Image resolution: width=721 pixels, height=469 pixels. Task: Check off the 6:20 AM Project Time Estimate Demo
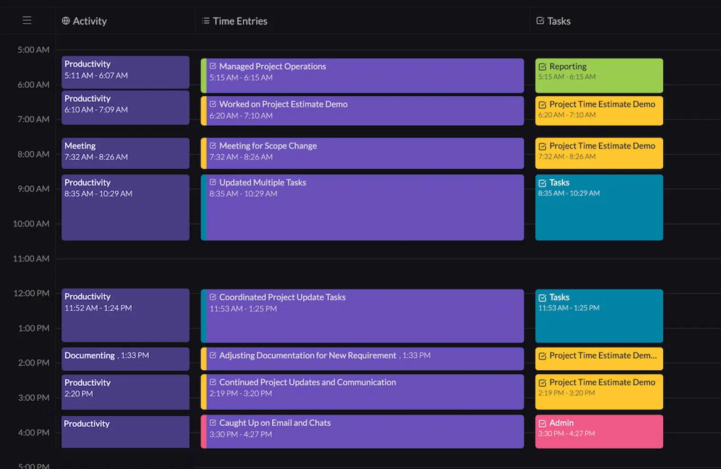(x=543, y=104)
